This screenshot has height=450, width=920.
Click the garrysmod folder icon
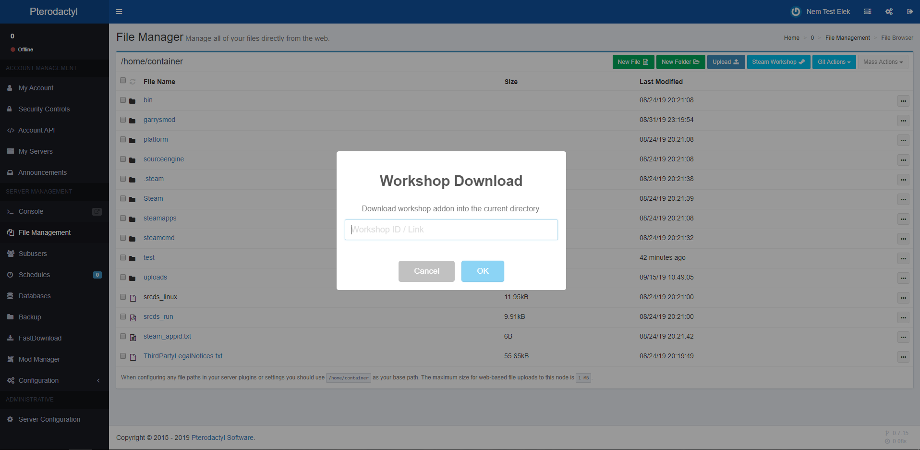133,121
